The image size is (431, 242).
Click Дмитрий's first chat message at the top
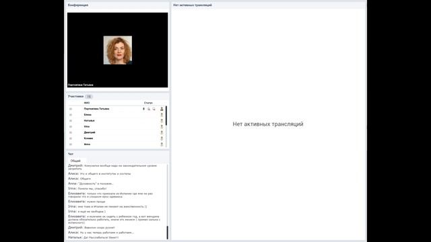point(112,167)
